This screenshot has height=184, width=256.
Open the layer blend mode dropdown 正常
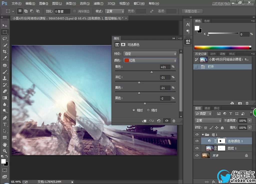coord(208,121)
